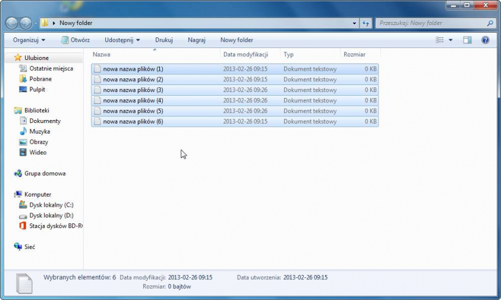Click the Forward navigation arrow button
501x300 pixels.
[26, 23]
